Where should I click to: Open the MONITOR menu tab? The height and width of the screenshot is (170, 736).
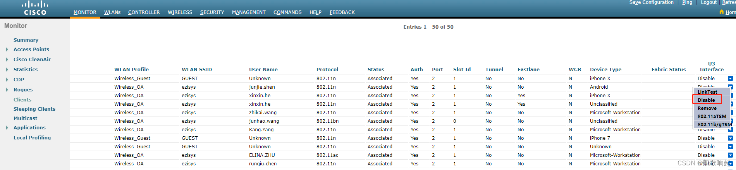(x=85, y=12)
